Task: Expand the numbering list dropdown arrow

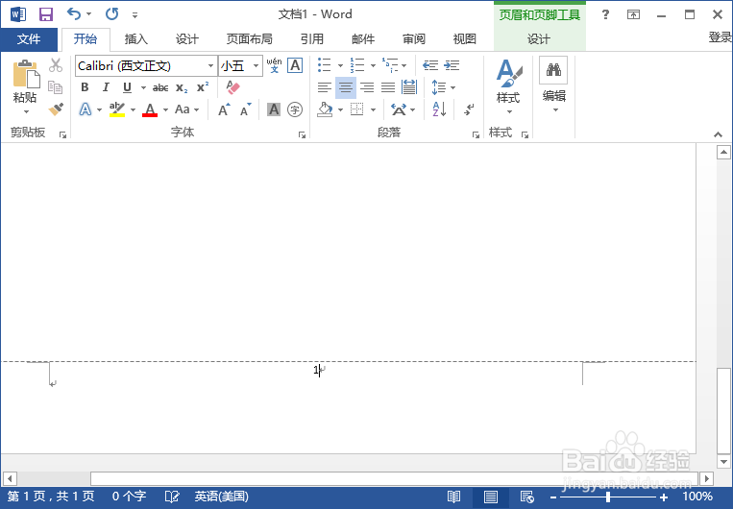Action: coord(373,65)
